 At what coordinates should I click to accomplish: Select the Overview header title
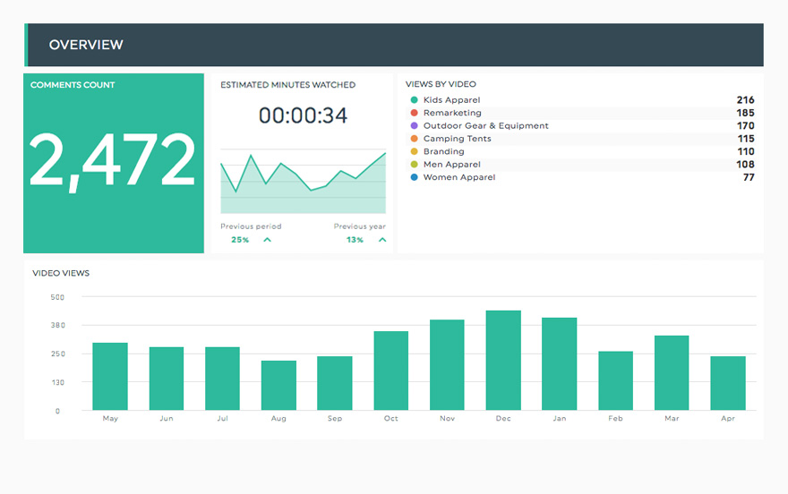click(x=86, y=45)
